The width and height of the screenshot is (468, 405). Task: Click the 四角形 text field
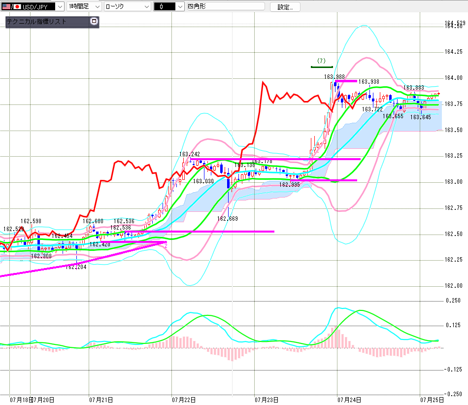point(226,6)
